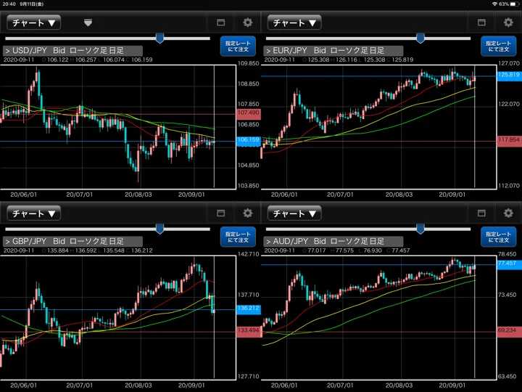
Task: Tap the 127.070 price axis label
Action: pos(509,63)
